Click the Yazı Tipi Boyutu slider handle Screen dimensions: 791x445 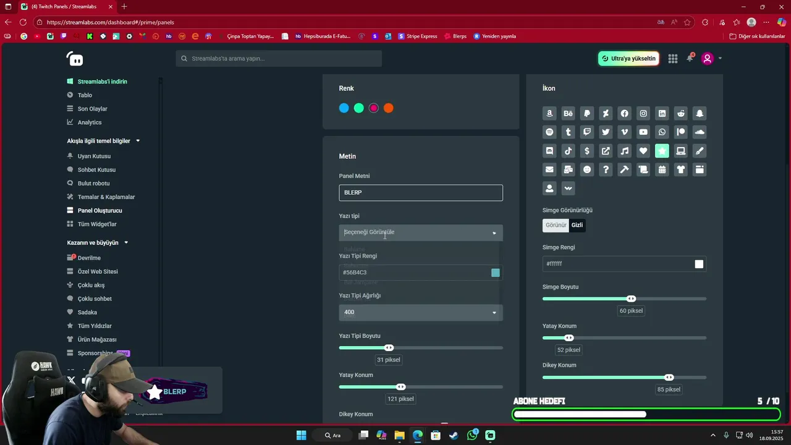389,348
